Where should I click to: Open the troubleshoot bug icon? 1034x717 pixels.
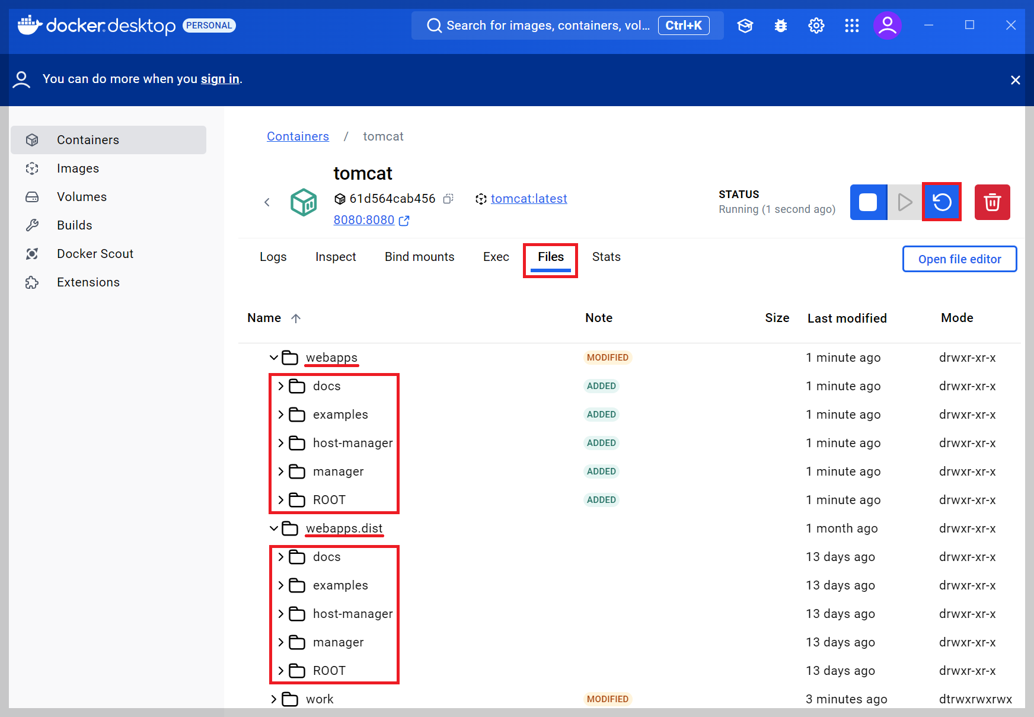pos(781,26)
